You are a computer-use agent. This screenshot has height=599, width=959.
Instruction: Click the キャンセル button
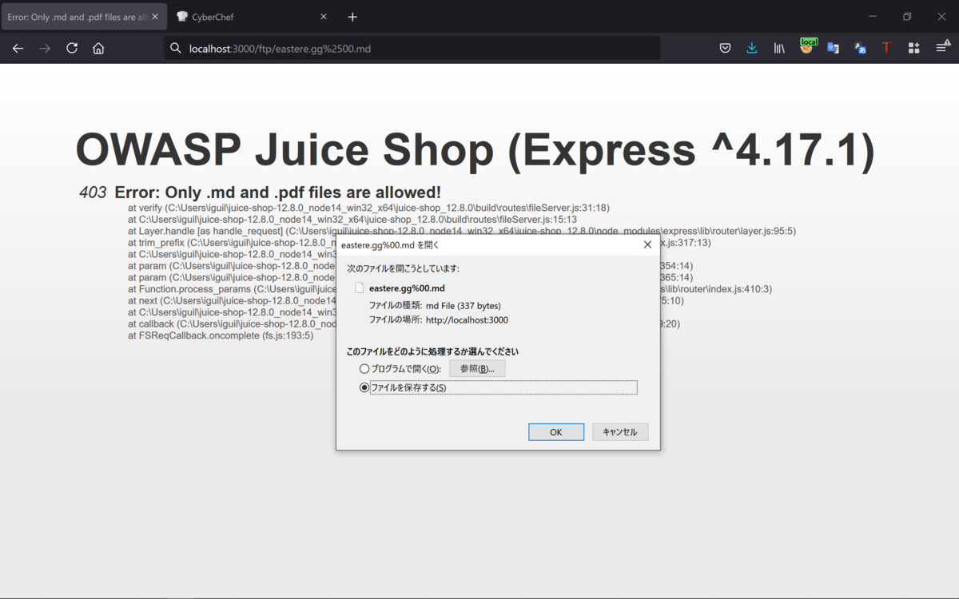point(620,432)
